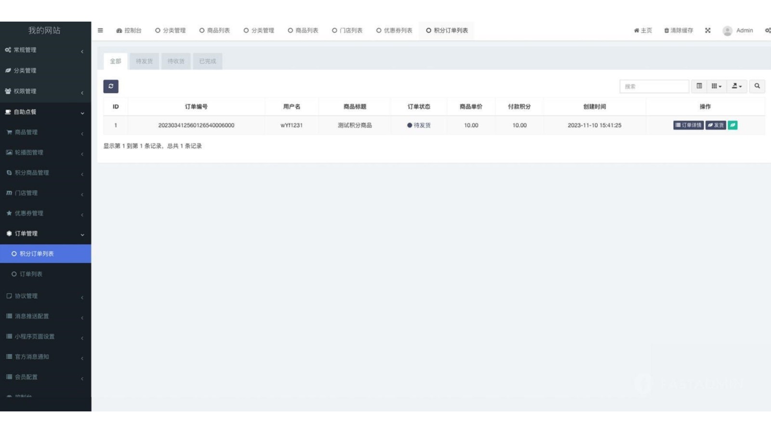Viewport: 771px width, 433px height.
Task: Click the table refresh button
Action: click(x=111, y=86)
